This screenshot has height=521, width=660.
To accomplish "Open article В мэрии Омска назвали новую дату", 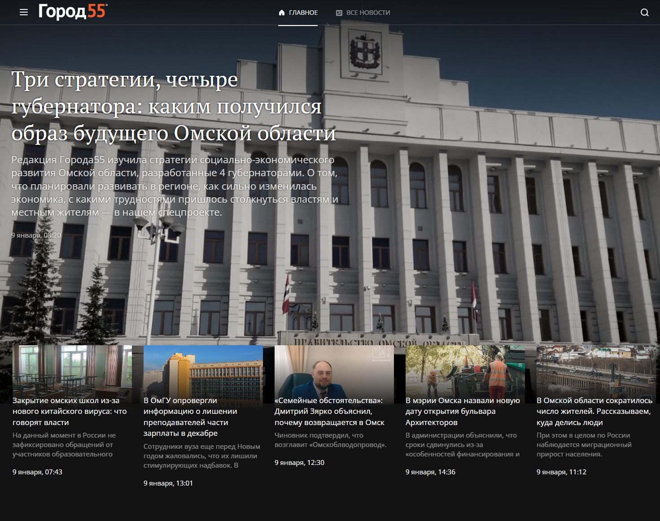I will tap(463, 412).
